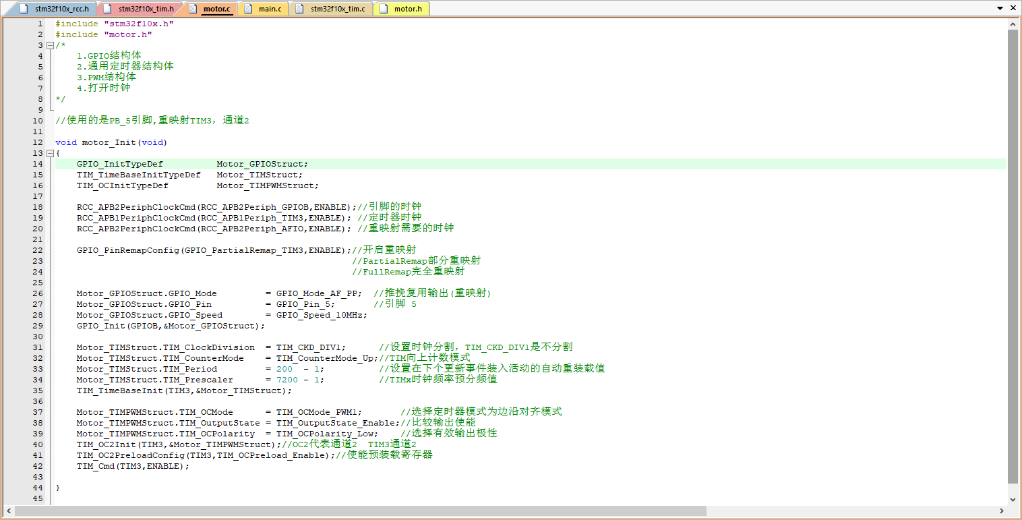Click comment item 1.GPIO结构体

point(109,56)
